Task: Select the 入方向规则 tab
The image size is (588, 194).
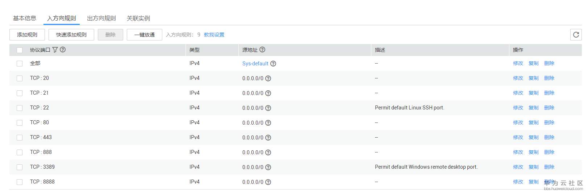Action: pyautogui.click(x=62, y=18)
